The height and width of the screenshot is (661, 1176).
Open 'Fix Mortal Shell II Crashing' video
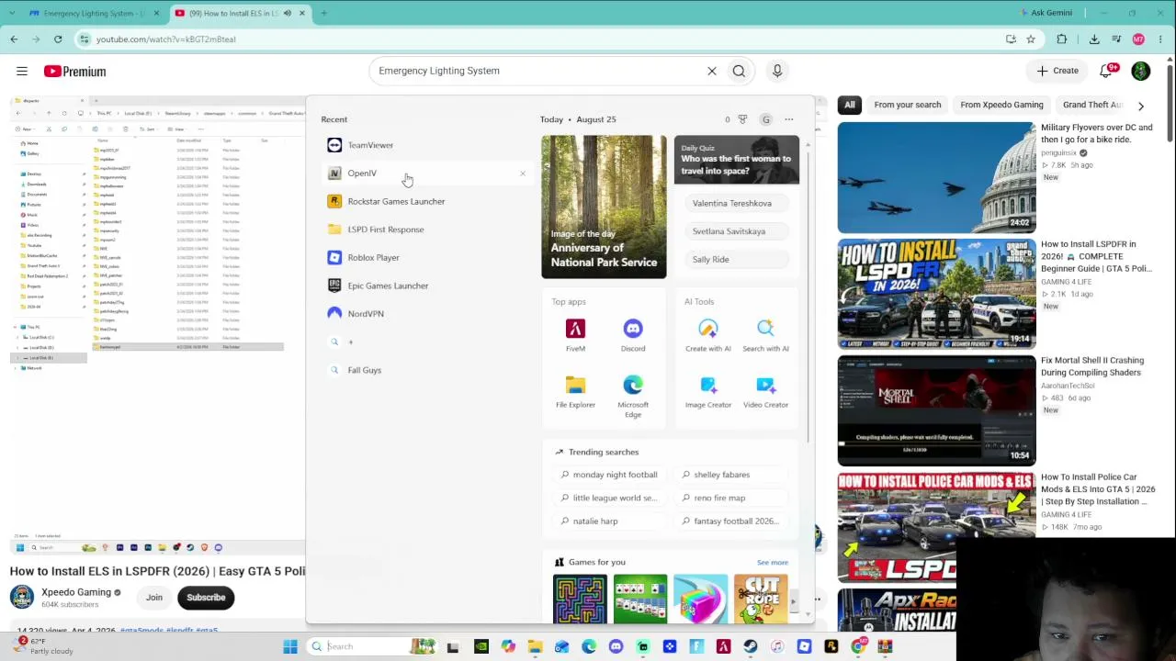click(x=936, y=410)
